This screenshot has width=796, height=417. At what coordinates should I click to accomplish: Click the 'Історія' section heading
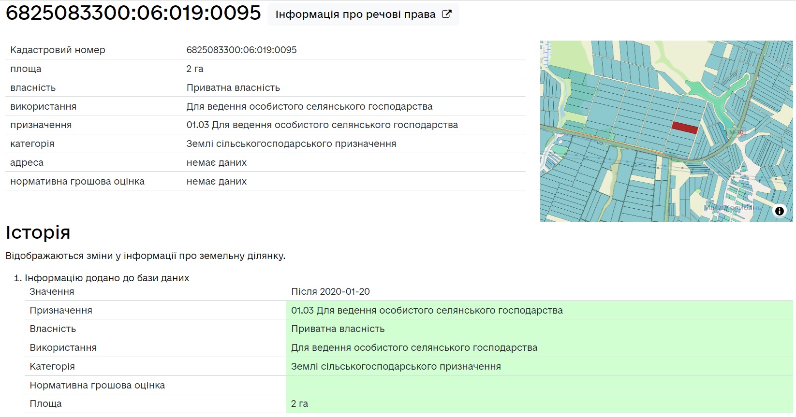click(x=38, y=232)
